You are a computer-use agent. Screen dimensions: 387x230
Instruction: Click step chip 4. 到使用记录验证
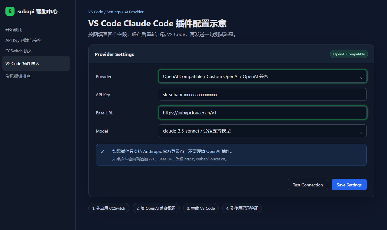click(242, 208)
